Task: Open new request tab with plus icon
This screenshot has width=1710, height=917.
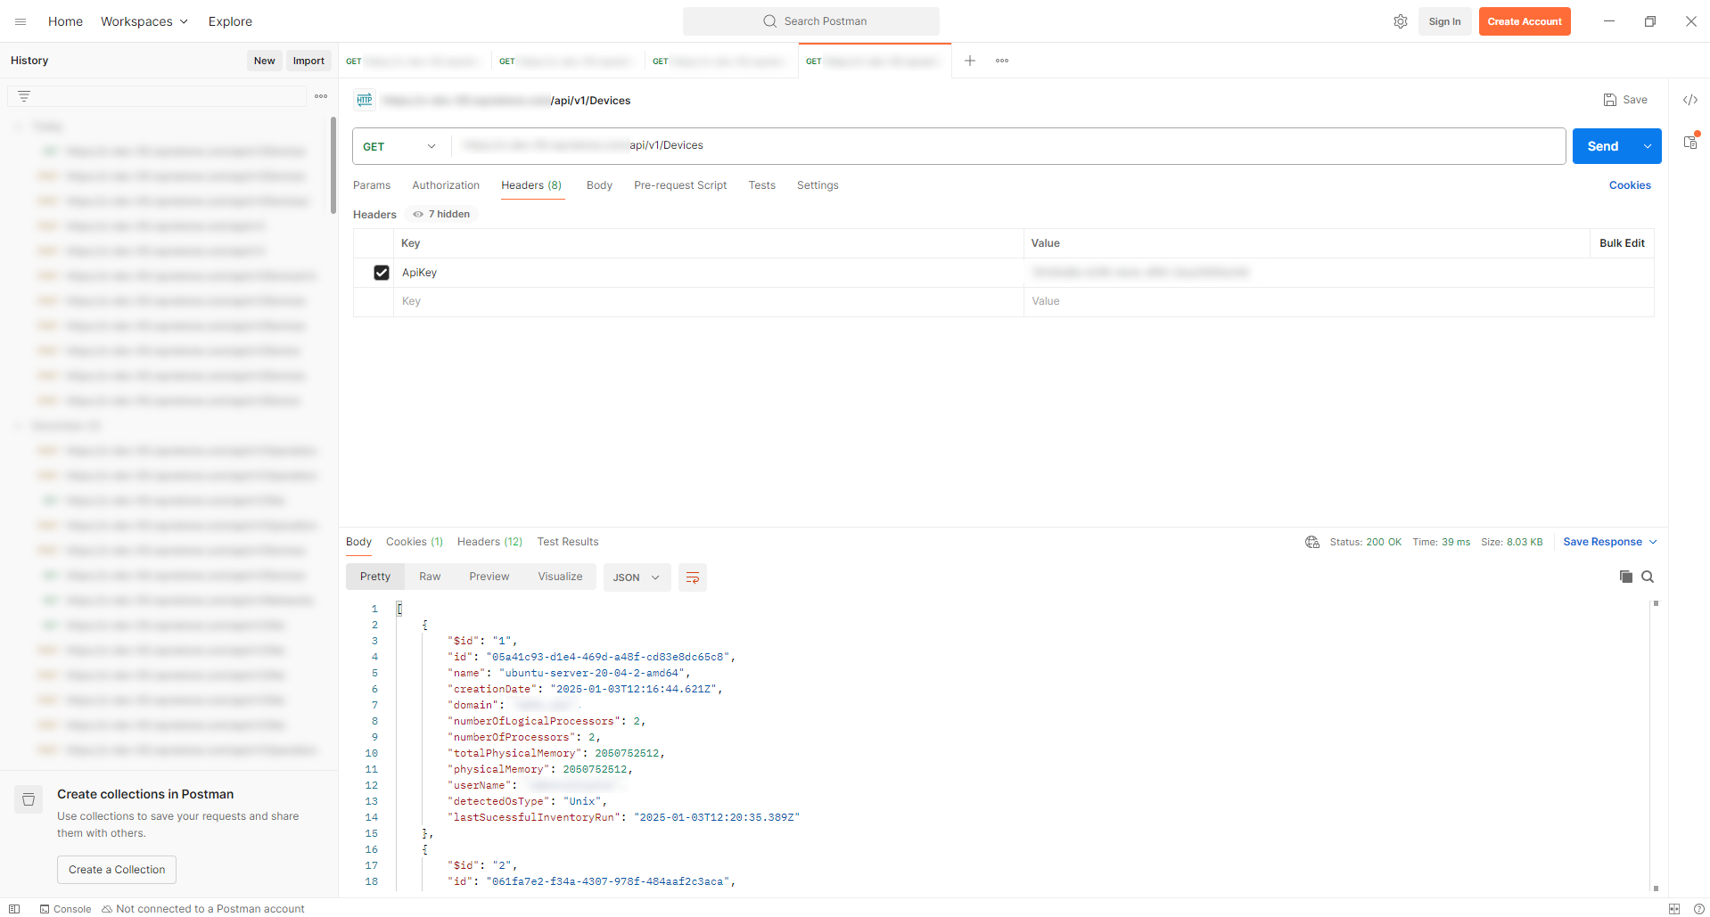Action: click(970, 61)
